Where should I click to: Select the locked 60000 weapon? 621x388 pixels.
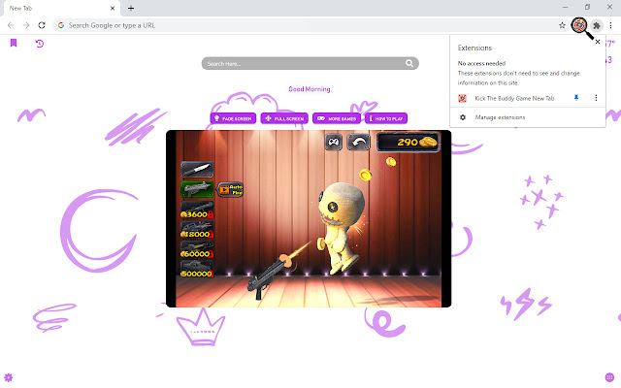(x=197, y=249)
